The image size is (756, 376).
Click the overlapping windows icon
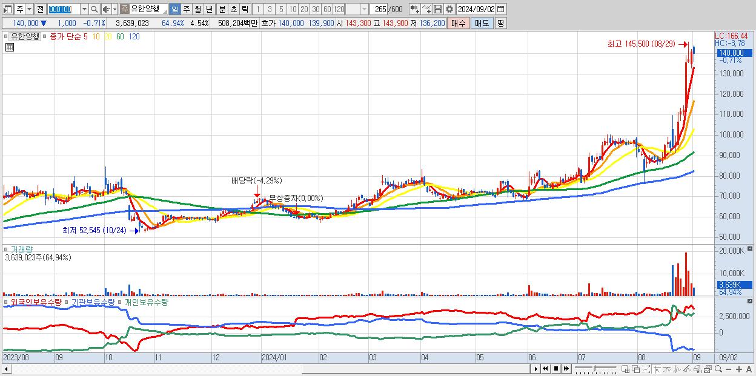pyautogui.click(x=636, y=369)
